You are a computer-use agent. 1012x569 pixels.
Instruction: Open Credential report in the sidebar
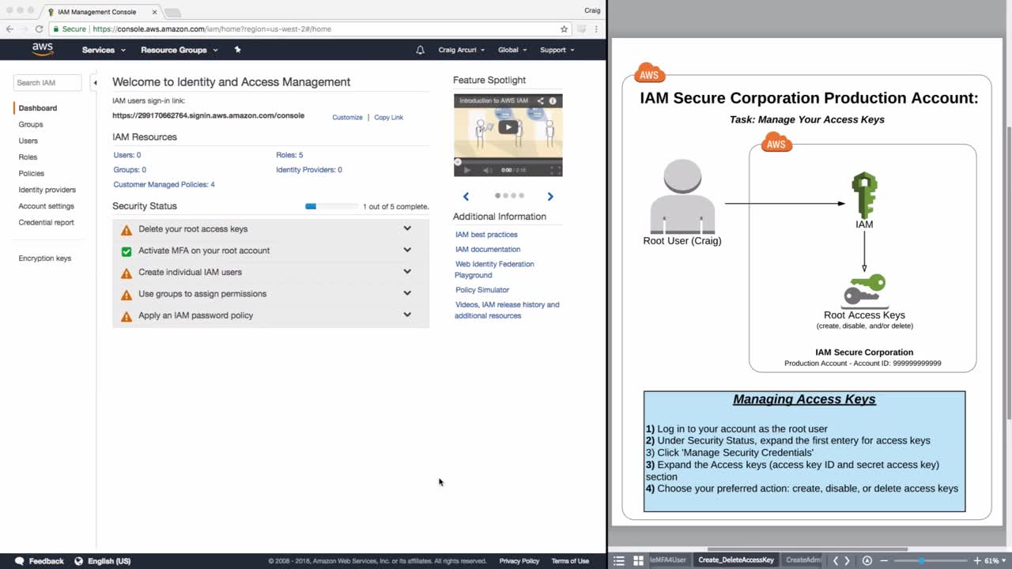[x=47, y=223]
